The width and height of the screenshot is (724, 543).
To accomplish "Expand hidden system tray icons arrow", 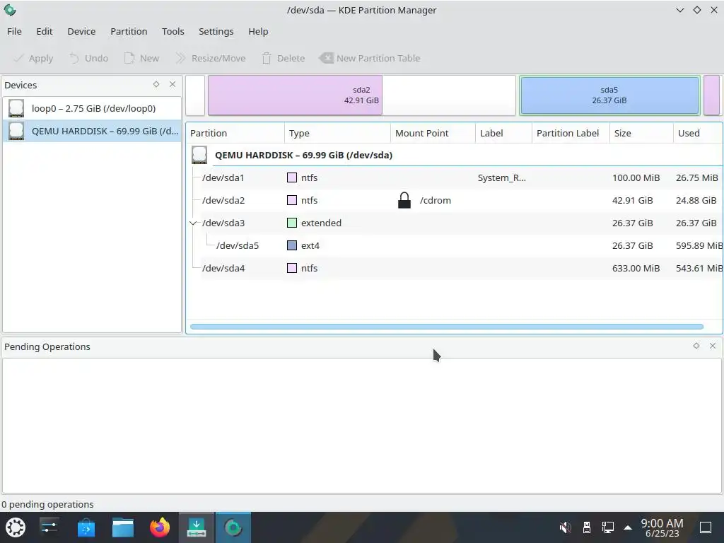I will coord(628,527).
